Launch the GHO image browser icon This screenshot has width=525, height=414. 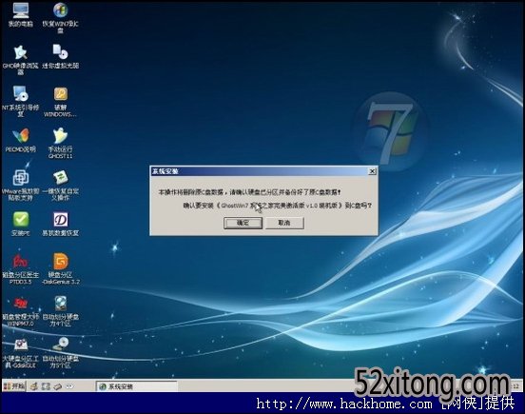click(x=20, y=59)
